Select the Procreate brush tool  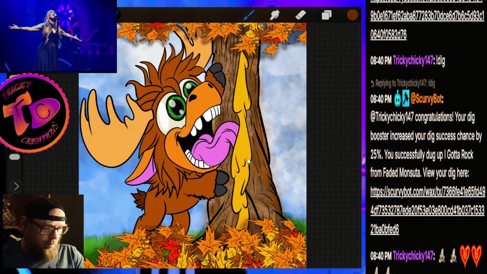(249, 15)
